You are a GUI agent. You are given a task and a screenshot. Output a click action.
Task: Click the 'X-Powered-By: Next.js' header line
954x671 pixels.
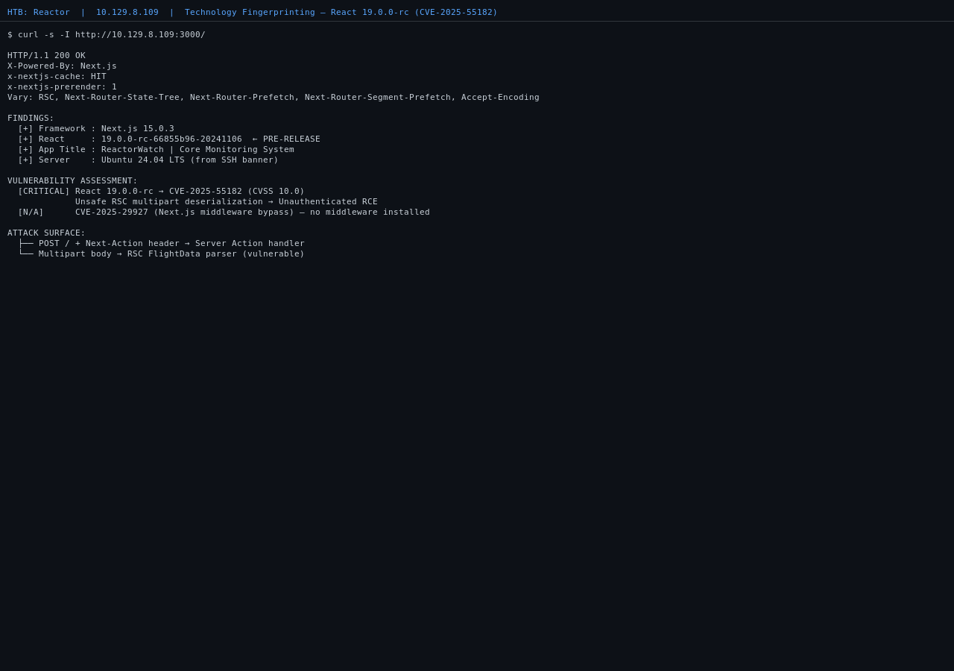pyautogui.click(x=62, y=66)
